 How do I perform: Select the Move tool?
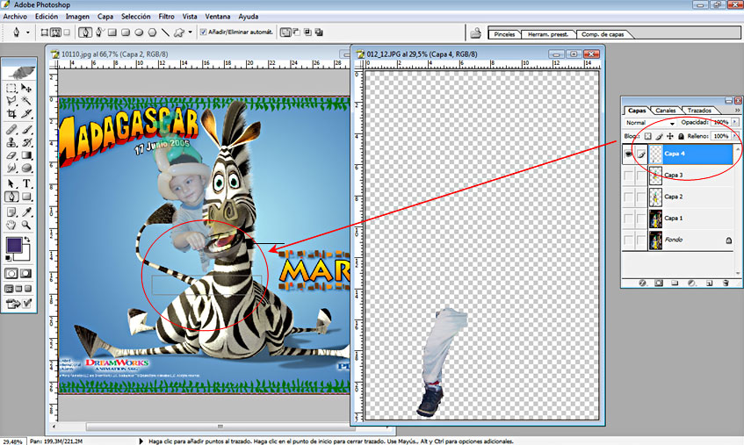[x=26, y=88]
